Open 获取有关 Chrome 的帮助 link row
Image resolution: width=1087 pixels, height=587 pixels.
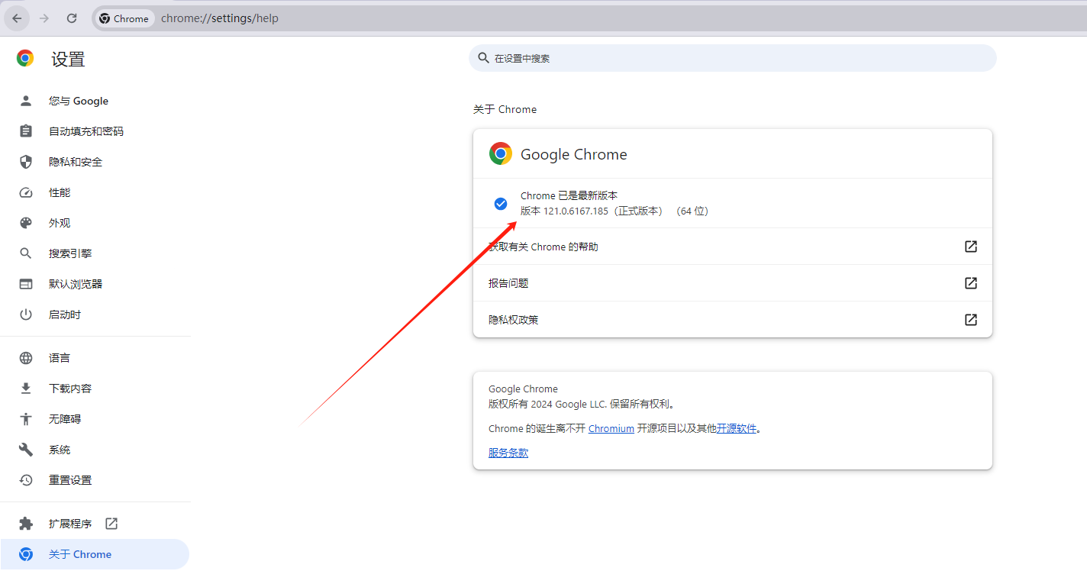[x=733, y=247]
